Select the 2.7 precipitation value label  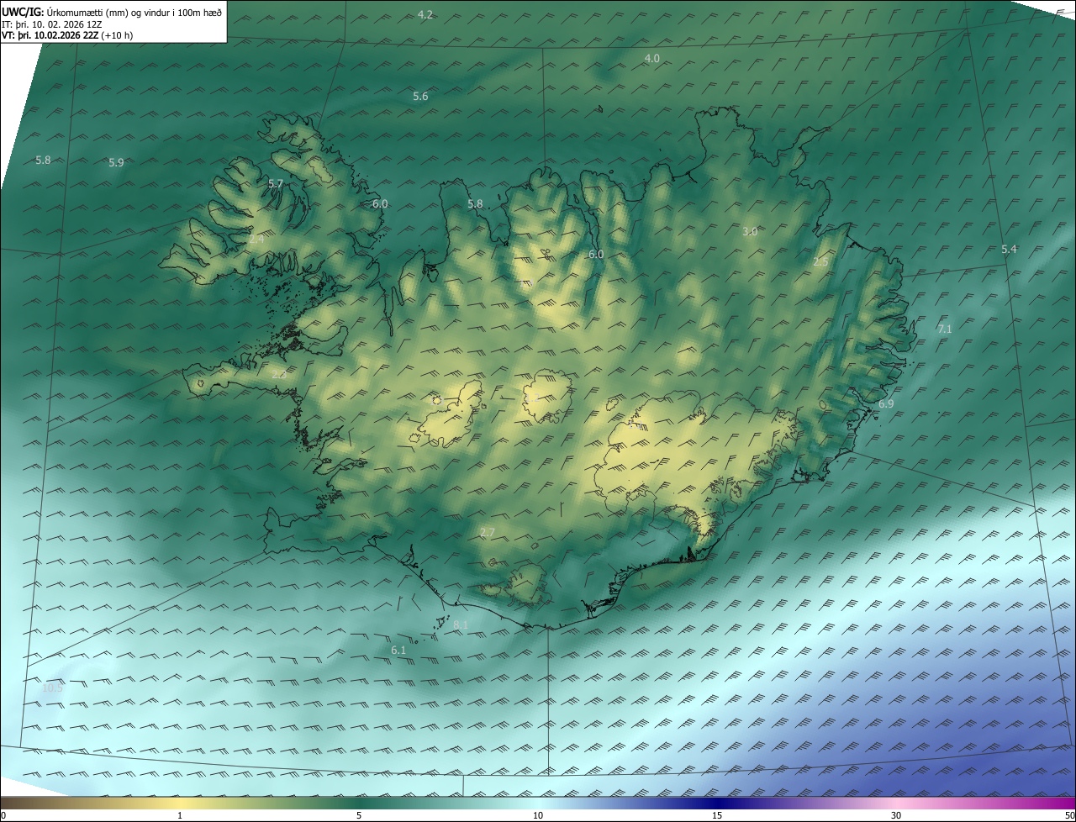click(488, 533)
